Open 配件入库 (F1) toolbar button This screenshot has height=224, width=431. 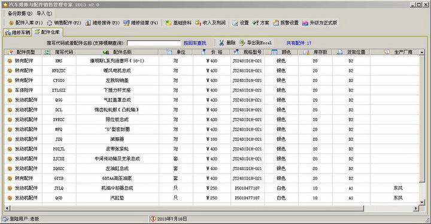(x=26, y=23)
